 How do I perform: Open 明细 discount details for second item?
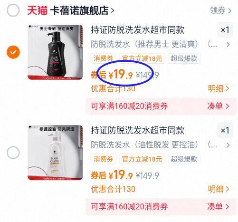(x=219, y=189)
